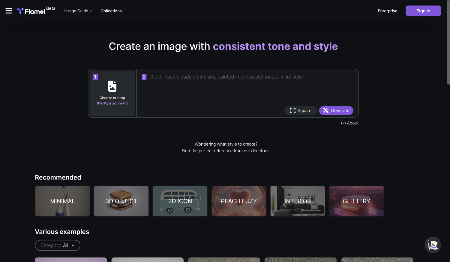Screen dimensions: 450x262
Task: Choose the 3D OBJECT style card
Action: [x=121, y=201]
